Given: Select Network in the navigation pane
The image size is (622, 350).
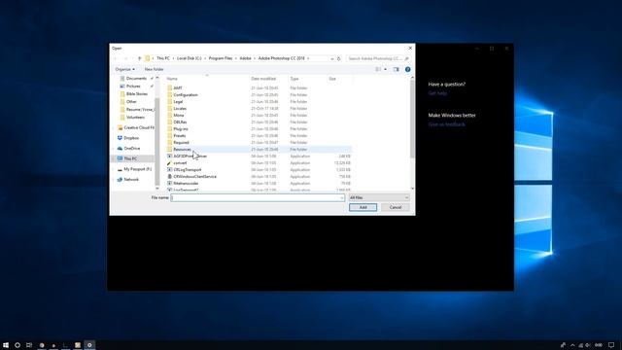Looking at the screenshot, I should tap(131, 179).
